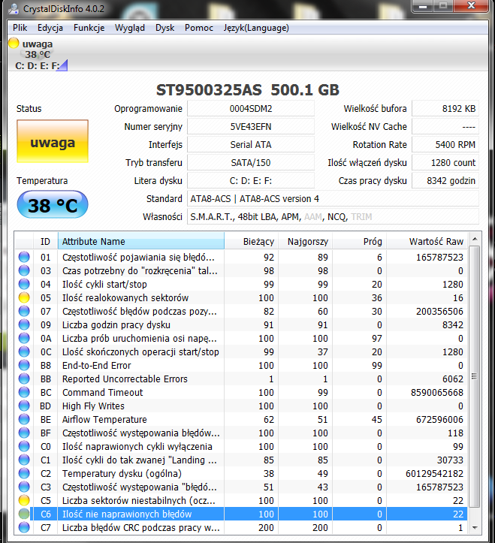
Task: Click the Interfejs field showing Serial ATA
Action: [x=251, y=144]
